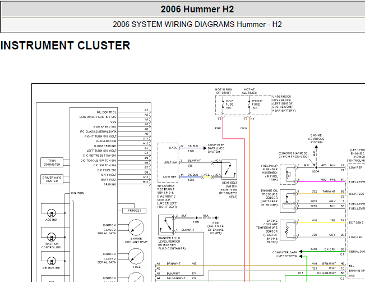Viewport: 365px width, 282px height.
Task: Click the ABS IND lamp symbol
Action: click(x=52, y=213)
